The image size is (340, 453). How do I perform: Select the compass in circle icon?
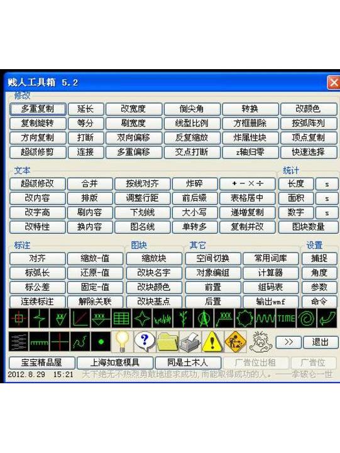coord(204,318)
